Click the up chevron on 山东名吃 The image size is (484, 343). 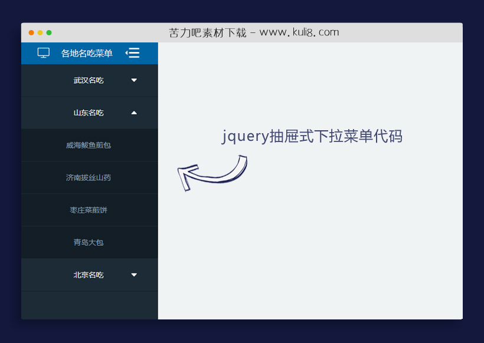(x=134, y=113)
